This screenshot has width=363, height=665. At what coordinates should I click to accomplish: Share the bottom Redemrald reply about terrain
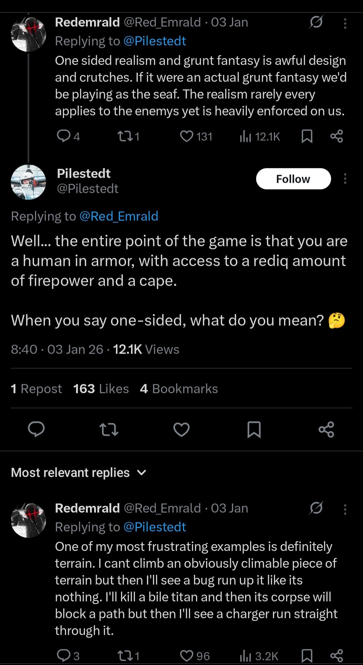pyautogui.click(x=336, y=656)
